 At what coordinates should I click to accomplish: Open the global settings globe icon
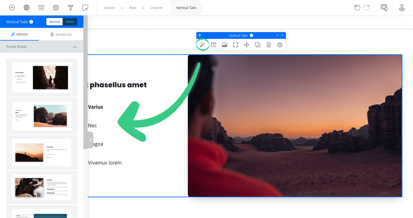(x=27, y=8)
